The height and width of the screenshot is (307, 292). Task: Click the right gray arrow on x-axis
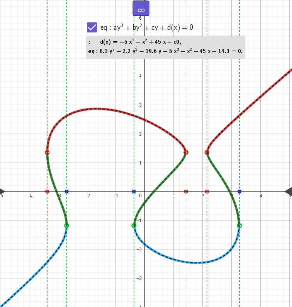(x=288, y=191)
